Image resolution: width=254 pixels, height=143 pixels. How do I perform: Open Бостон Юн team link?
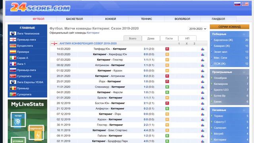coord(102,103)
